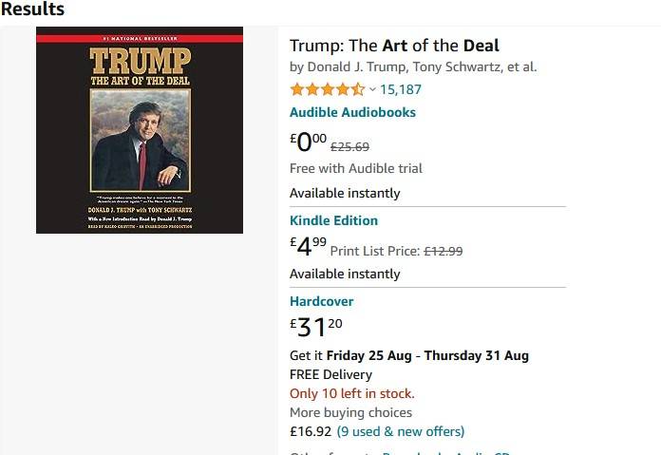This screenshot has width=661, height=455.
Task: Click the £31.20 Hardcover price
Action: 315,328
